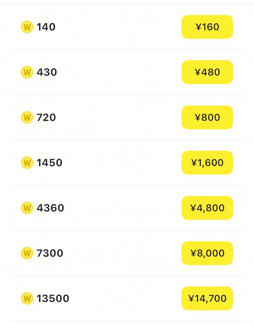The height and width of the screenshot is (324, 254).
Task: Select the coin icon for 7300 coins
Action: click(27, 253)
